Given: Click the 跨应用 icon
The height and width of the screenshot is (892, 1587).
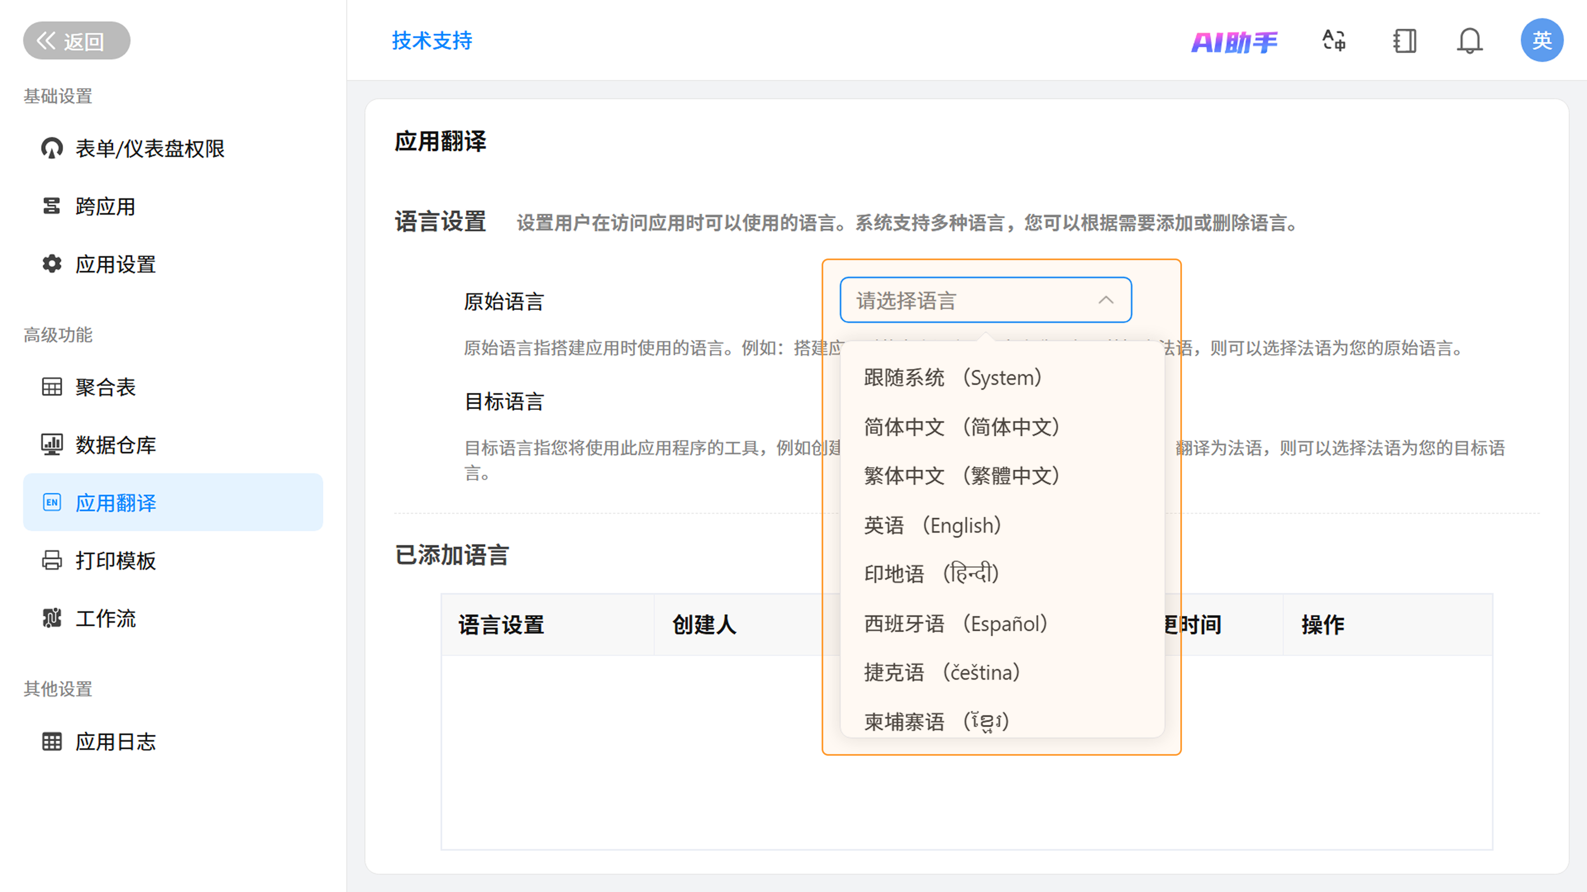Looking at the screenshot, I should pos(52,206).
